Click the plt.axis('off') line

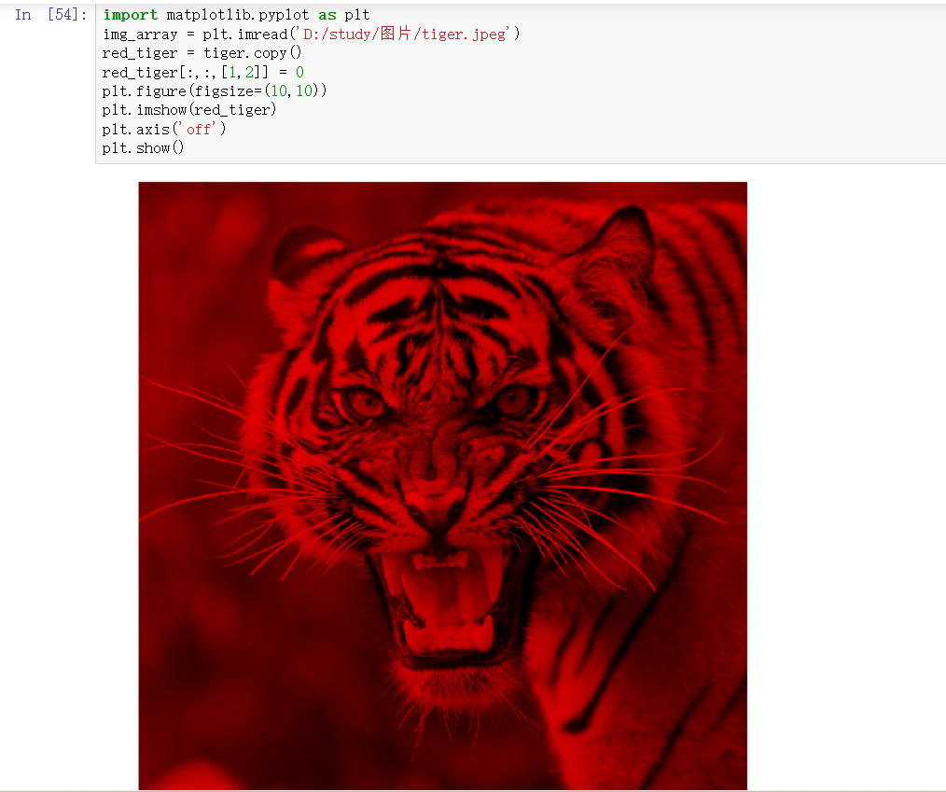coord(164,129)
